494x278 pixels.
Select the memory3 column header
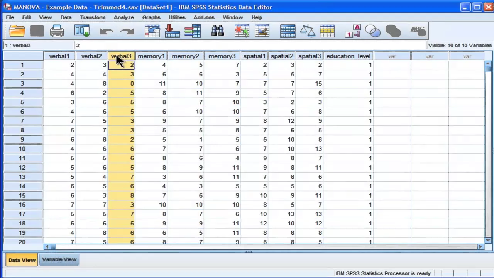point(222,56)
